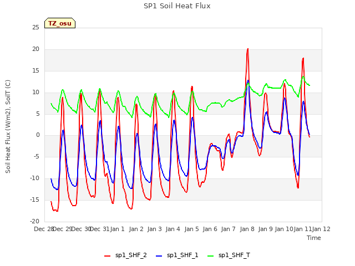Click the y-axis tick value 5
This screenshot has width=355, height=266.
tap(38, 114)
